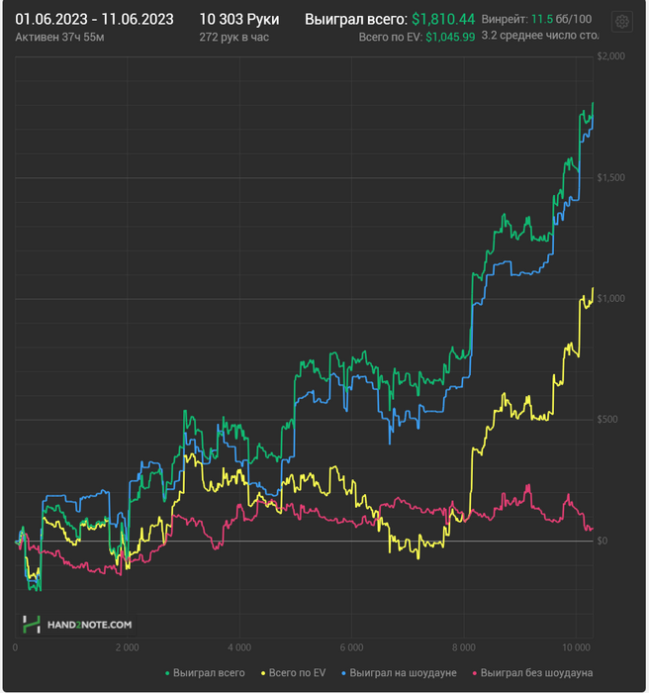Viewport: 649px width, 693px height.
Task: Click the blue dot for the showdown legend
Action: click(x=343, y=674)
